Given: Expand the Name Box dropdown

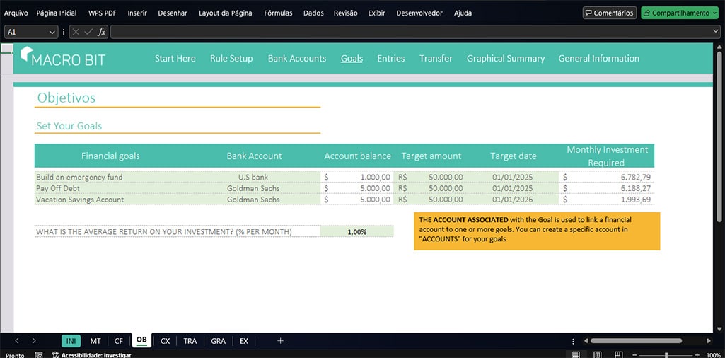Looking at the screenshot, I should point(52,32).
